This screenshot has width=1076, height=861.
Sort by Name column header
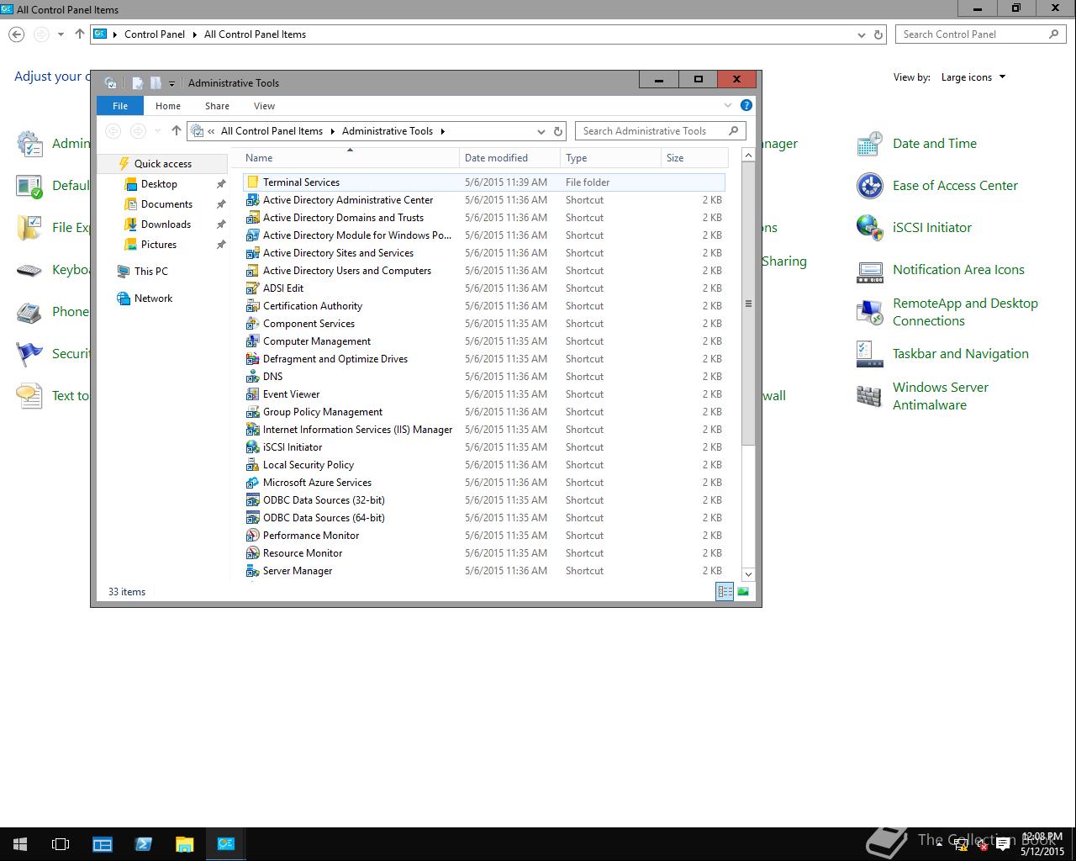pyautogui.click(x=349, y=158)
